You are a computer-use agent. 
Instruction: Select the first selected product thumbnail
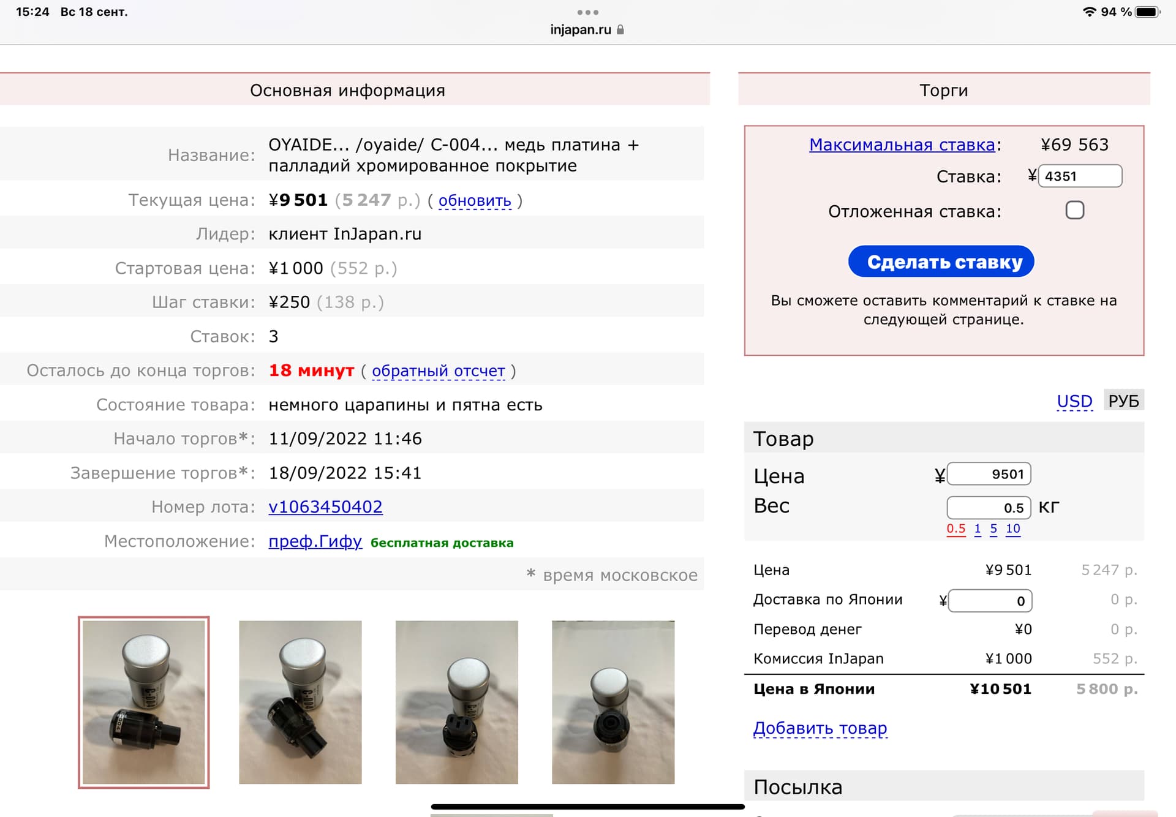click(143, 702)
